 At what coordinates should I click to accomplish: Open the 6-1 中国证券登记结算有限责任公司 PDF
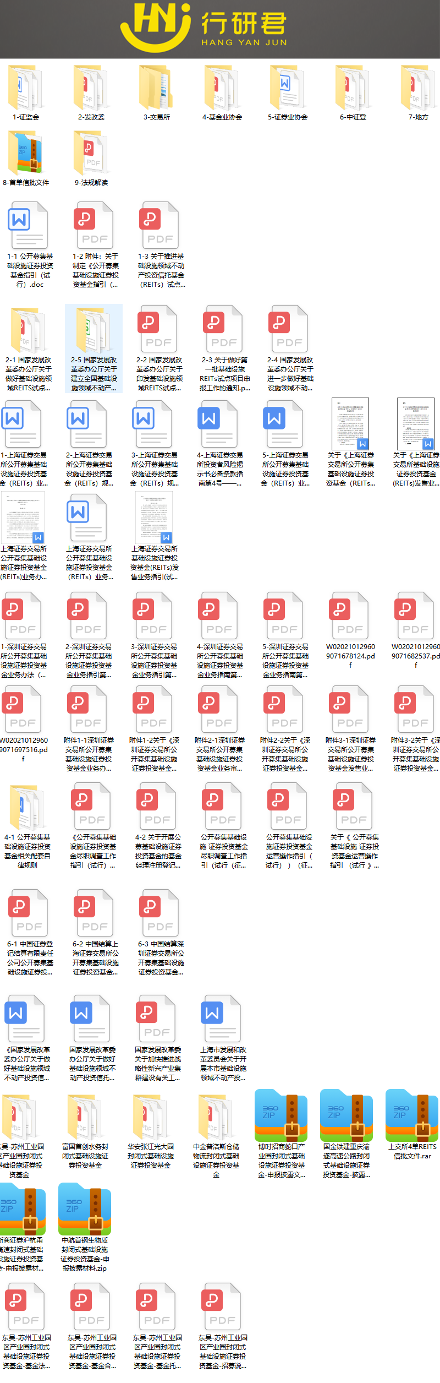tap(29, 913)
